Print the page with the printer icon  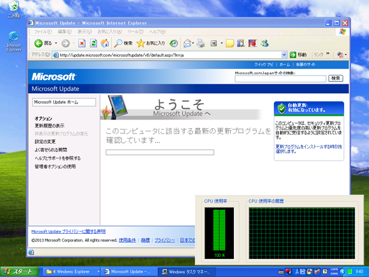(x=201, y=43)
